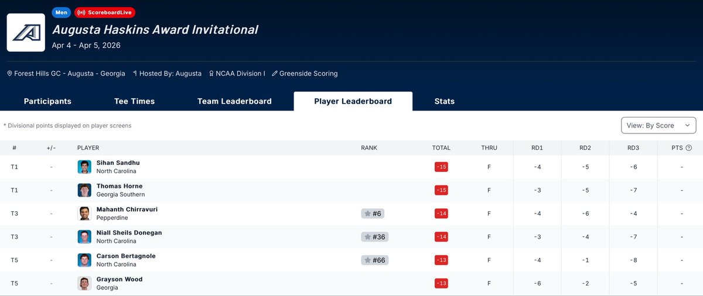
Task: Click the #66 rank badge
Action: pos(374,260)
